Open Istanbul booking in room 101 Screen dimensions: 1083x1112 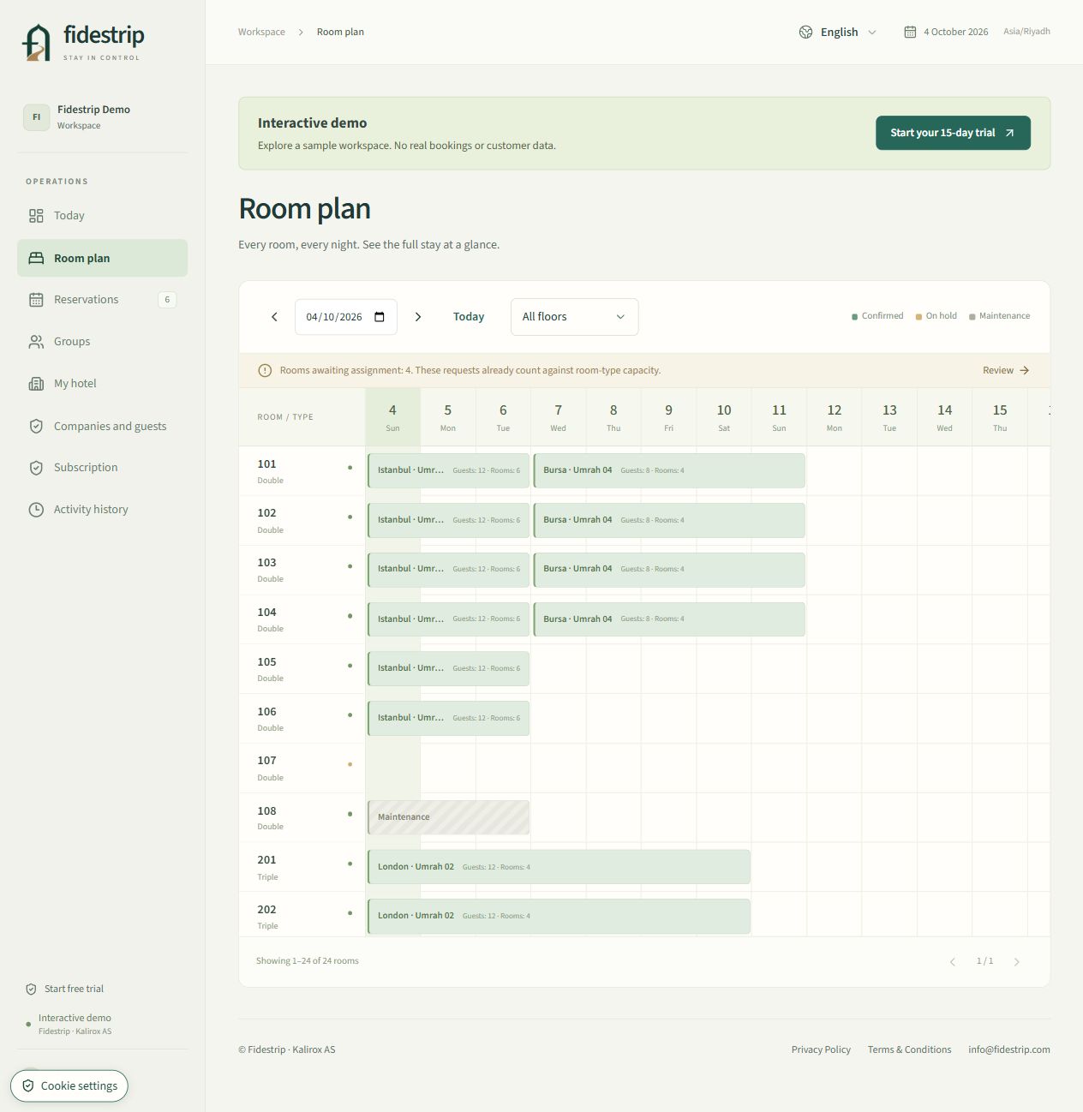[x=448, y=470]
